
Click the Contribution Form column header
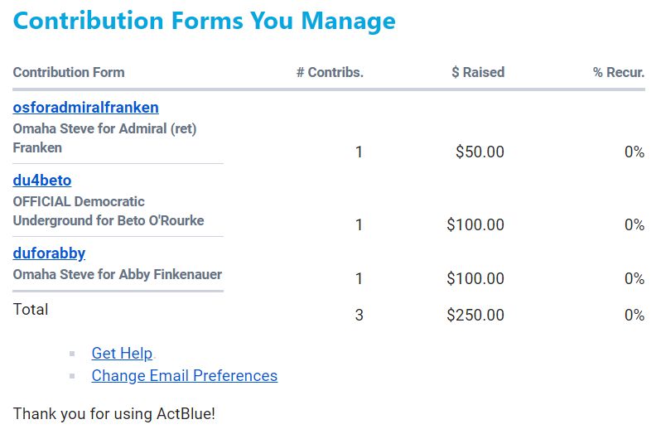[69, 72]
